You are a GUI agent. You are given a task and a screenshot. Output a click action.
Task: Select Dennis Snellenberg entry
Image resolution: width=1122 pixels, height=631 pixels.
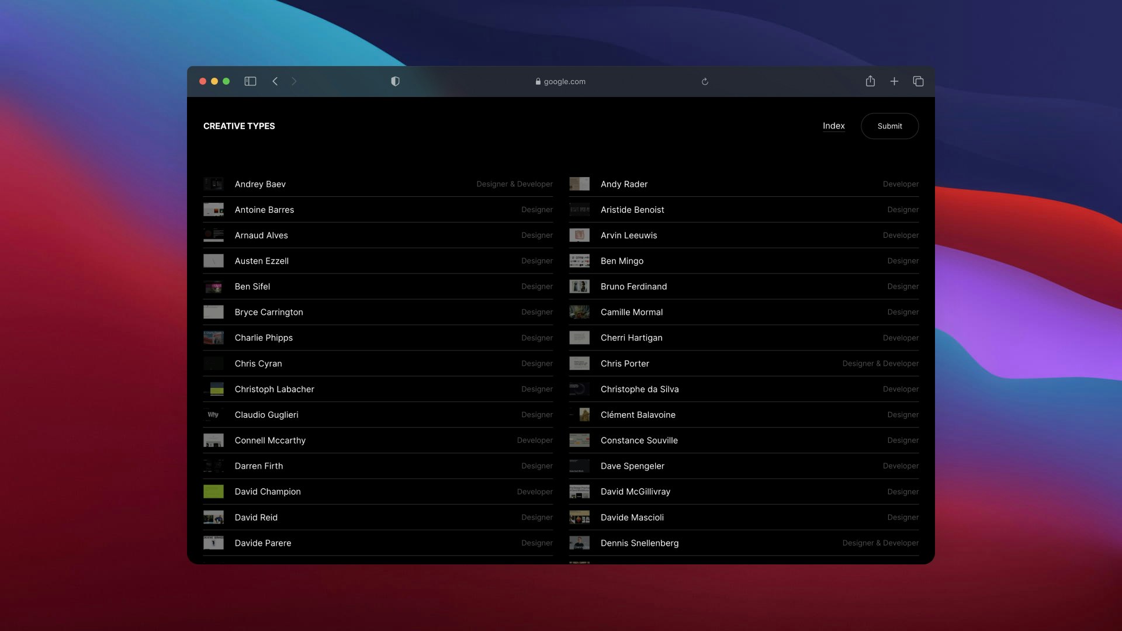pyautogui.click(x=744, y=543)
